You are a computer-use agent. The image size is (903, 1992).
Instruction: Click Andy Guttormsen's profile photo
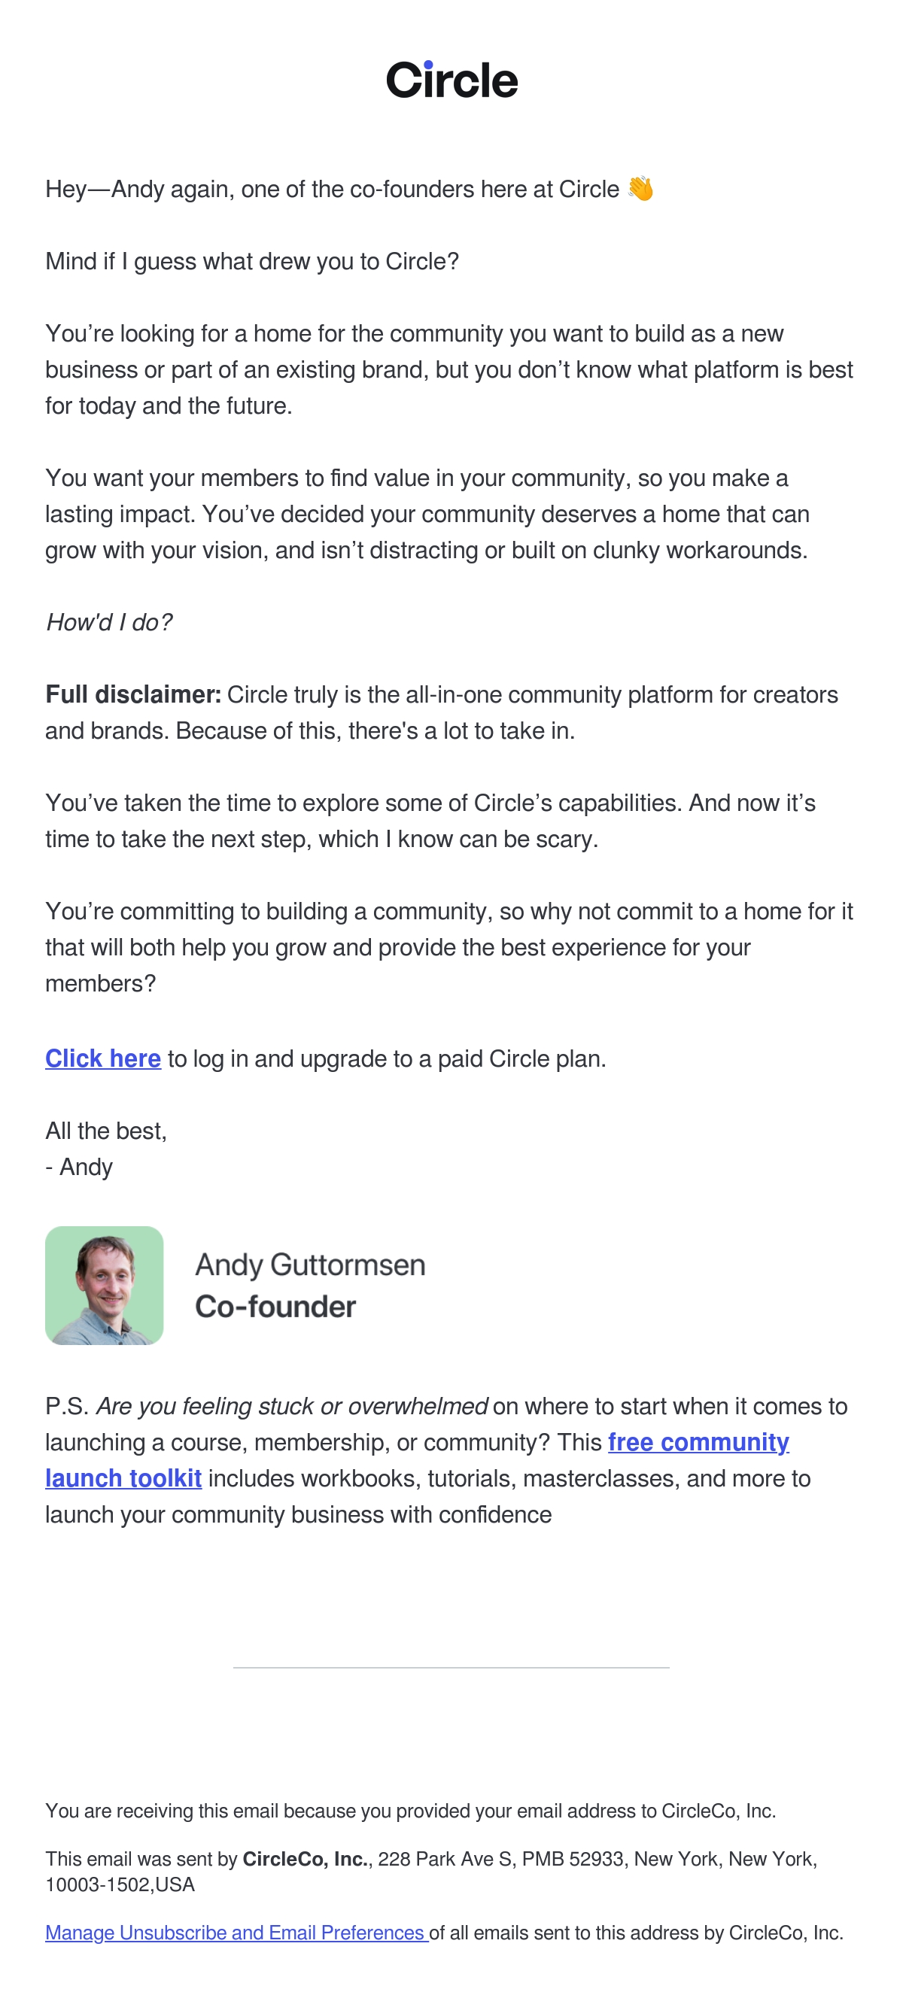click(x=105, y=1285)
